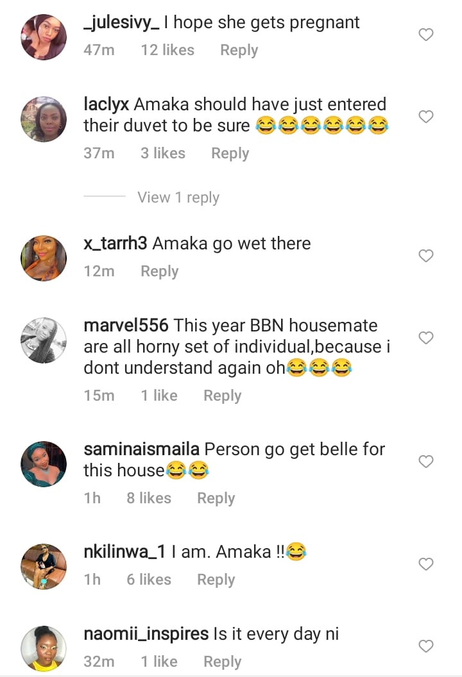Image resolution: width=462 pixels, height=677 pixels.
Task: View 12 likes on _julesivy_'s comment
Action: pos(167,50)
